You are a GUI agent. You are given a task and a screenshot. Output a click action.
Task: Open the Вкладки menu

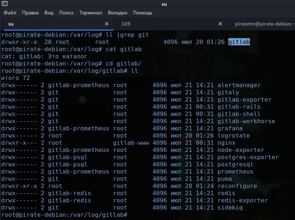click(118, 13)
